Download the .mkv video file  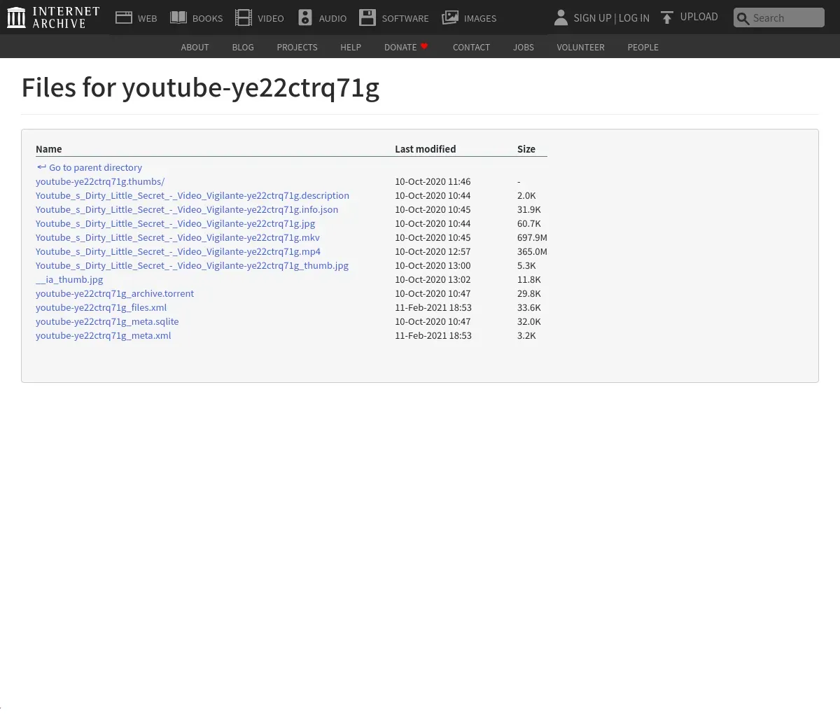coord(178,237)
